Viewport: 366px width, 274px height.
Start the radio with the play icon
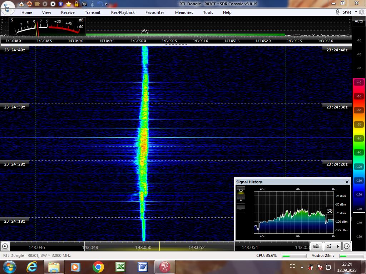click(45, 4)
